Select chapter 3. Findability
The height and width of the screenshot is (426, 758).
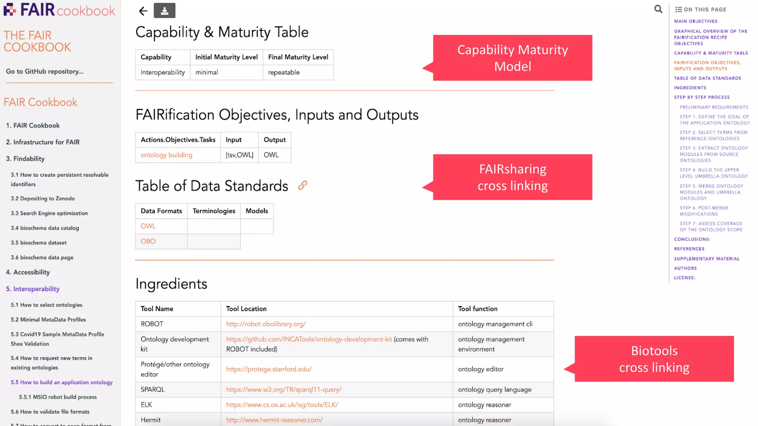(25, 159)
